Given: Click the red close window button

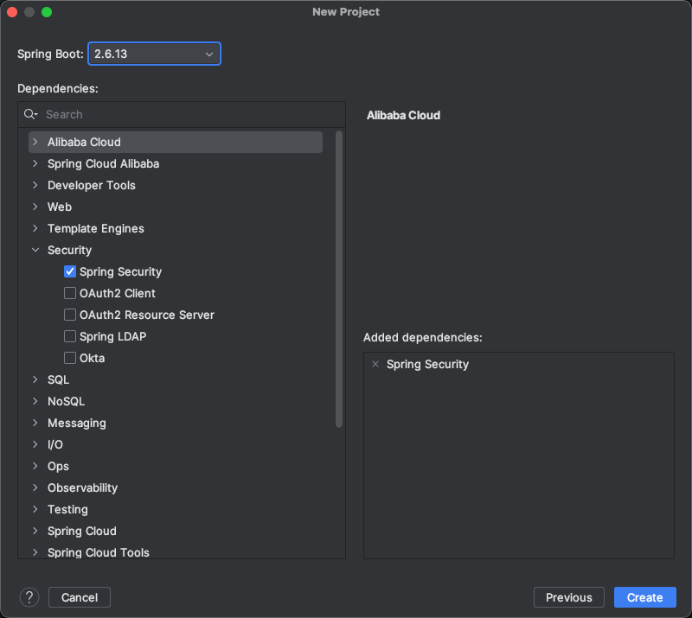Looking at the screenshot, I should coord(13,12).
